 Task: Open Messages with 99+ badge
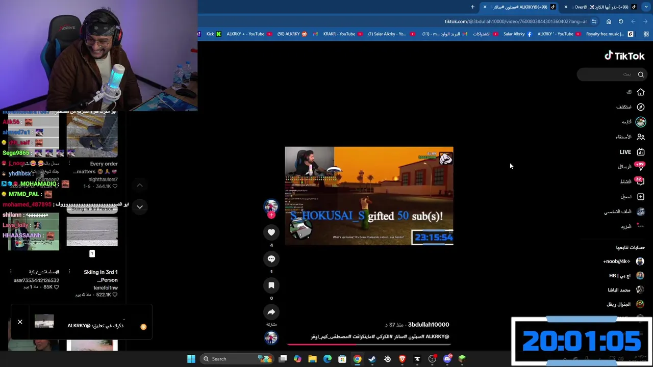tap(640, 167)
